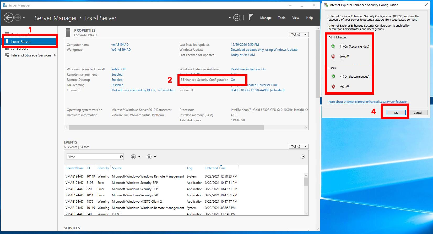Open the Events TASKS dropdown
This screenshot has height=234, width=433.
pos(299,146)
